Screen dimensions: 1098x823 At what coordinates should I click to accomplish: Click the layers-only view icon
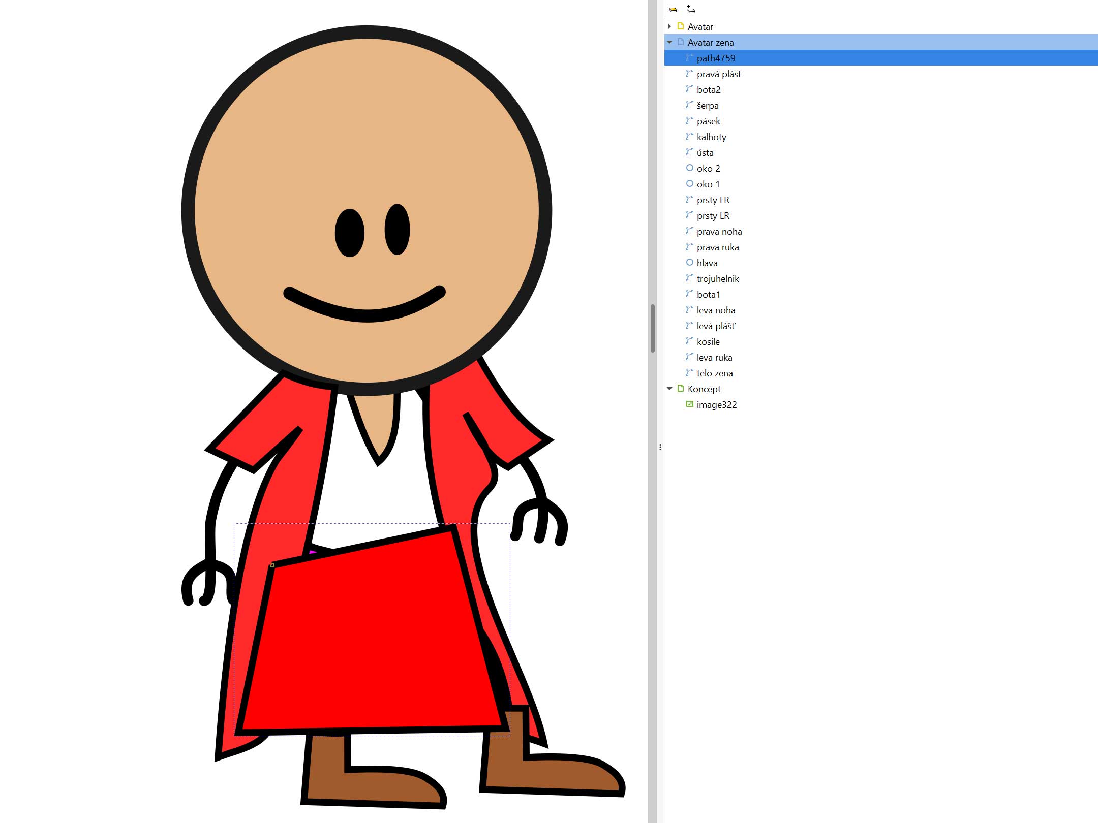[x=673, y=10]
